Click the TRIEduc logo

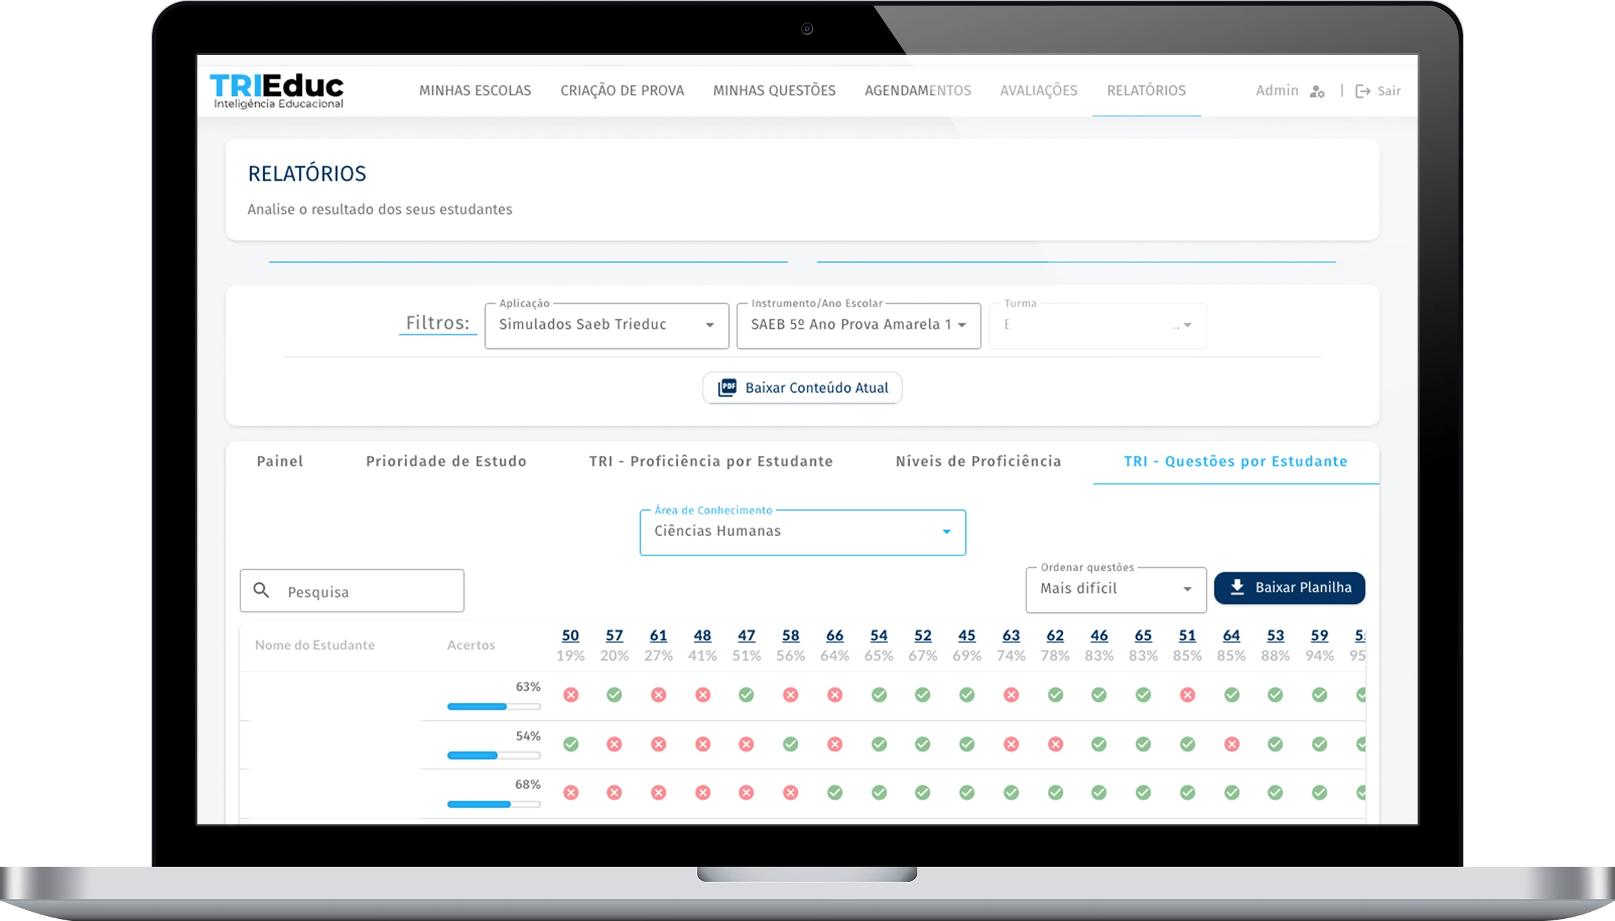pos(277,91)
